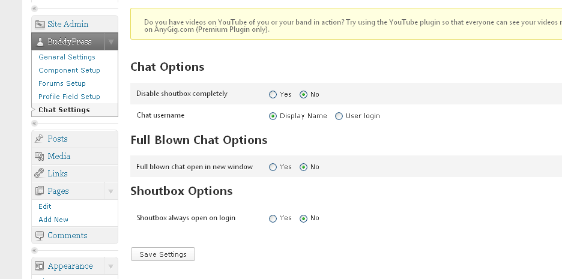Click the Media icon in sidebar
This screenshot has height=279, width=562.
pyautogui.click(x=40, y=156)
